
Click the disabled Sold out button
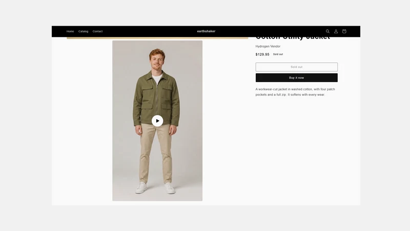[297, 67]
